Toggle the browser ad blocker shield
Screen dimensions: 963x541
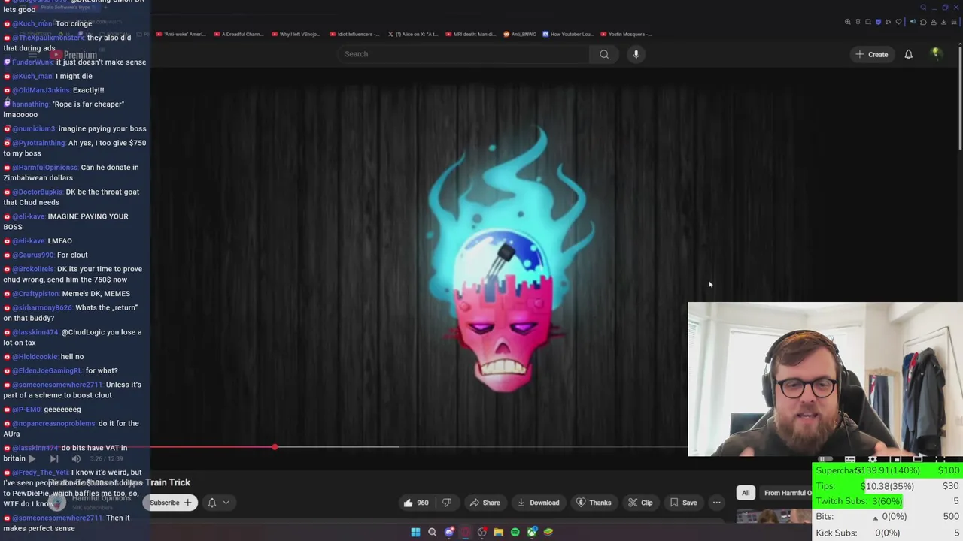pyautogui.click(x=878, y=22)
